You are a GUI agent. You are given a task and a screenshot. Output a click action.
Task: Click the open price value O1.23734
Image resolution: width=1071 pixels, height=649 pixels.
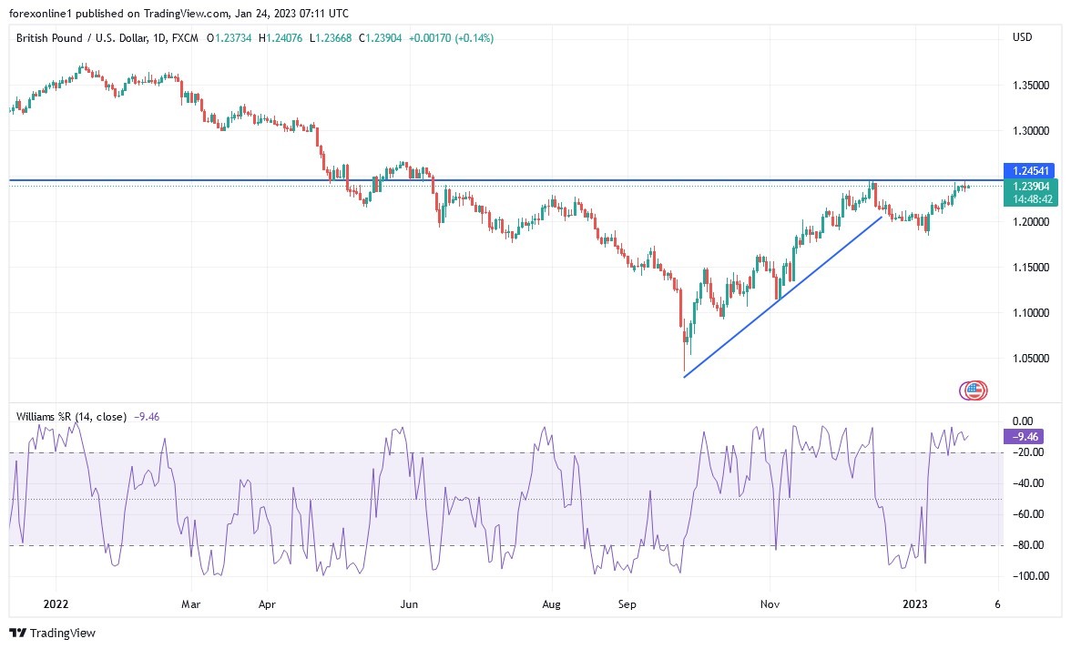(230, 38)
